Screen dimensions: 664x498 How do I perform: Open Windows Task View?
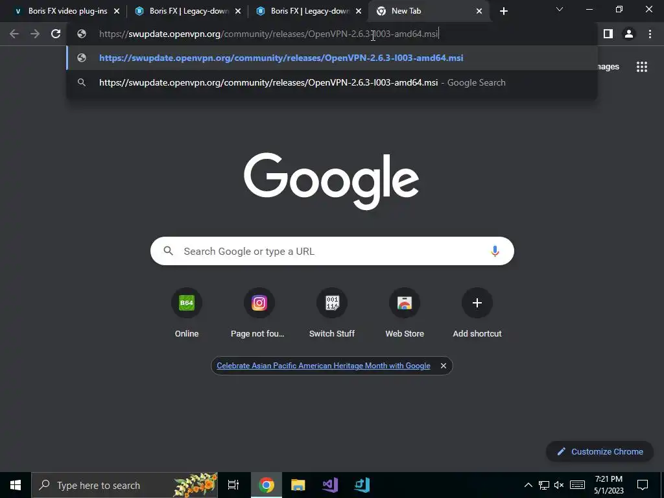coord(233,485)
